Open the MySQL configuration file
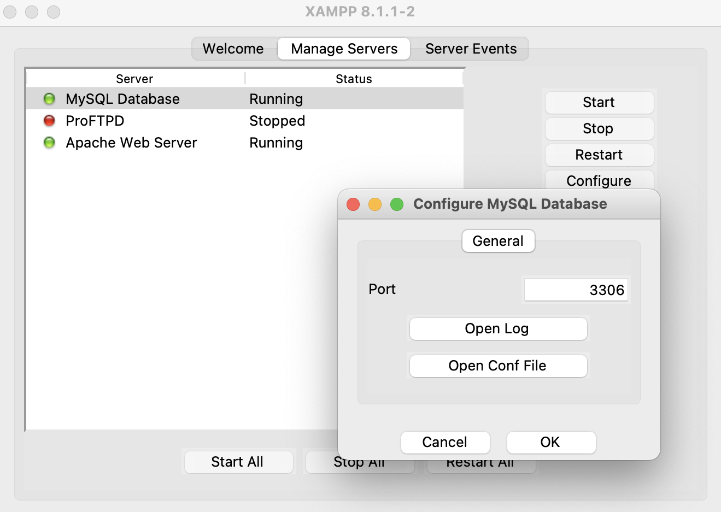The width and height of the screenshot is (721, 512). [x=498, y=366]
